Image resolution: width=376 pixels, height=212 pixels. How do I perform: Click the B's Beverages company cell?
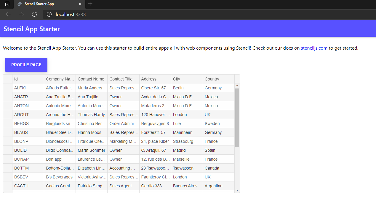(x=60, y=177)
